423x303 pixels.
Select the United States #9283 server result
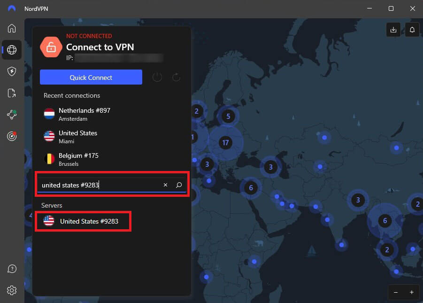point(83,221)
